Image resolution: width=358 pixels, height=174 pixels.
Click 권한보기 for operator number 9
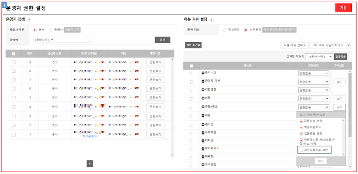(x=155, y=62)
